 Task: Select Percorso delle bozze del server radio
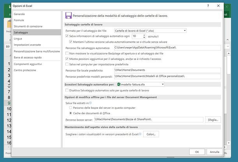(71, 108)
